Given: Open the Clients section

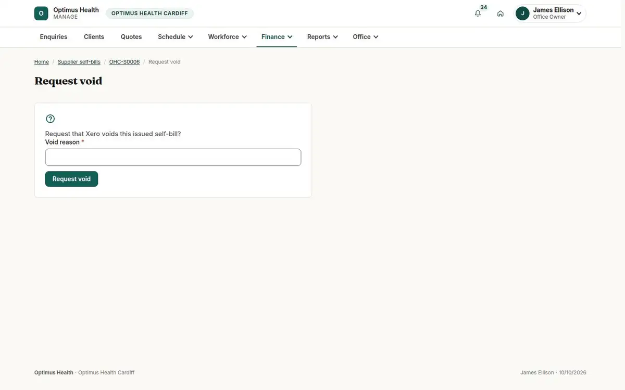Looking at the screenshot, I should click(x=94, y=37).
